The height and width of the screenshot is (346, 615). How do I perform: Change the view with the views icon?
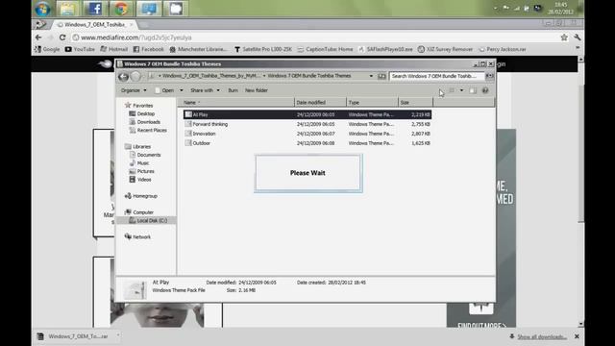point(452,90)
